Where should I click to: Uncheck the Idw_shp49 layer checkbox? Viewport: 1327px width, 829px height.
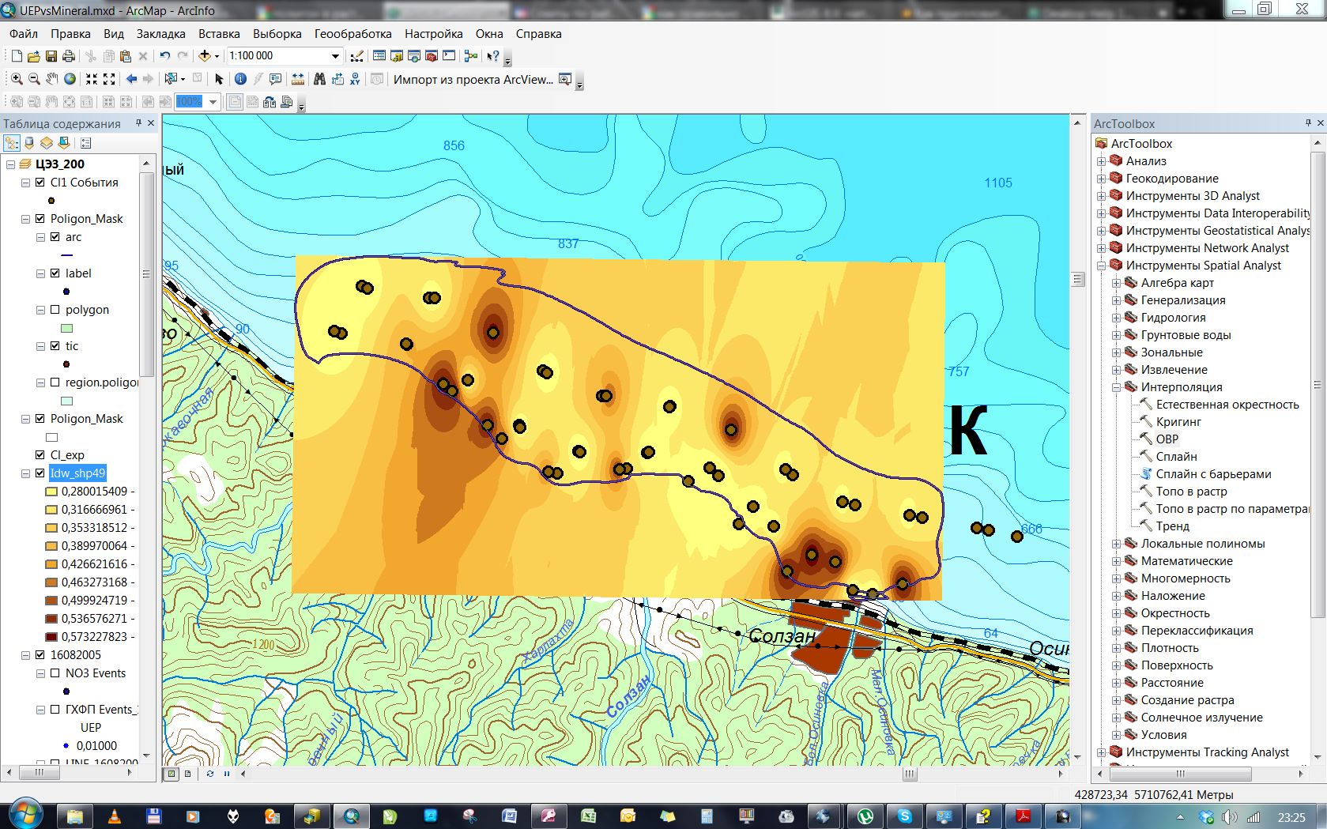coord(40,473)
